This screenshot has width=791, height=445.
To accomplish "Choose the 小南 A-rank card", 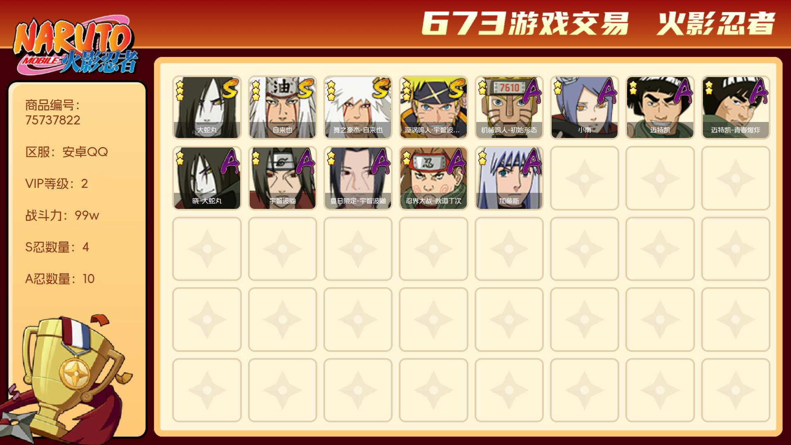I will pos(584,108).
